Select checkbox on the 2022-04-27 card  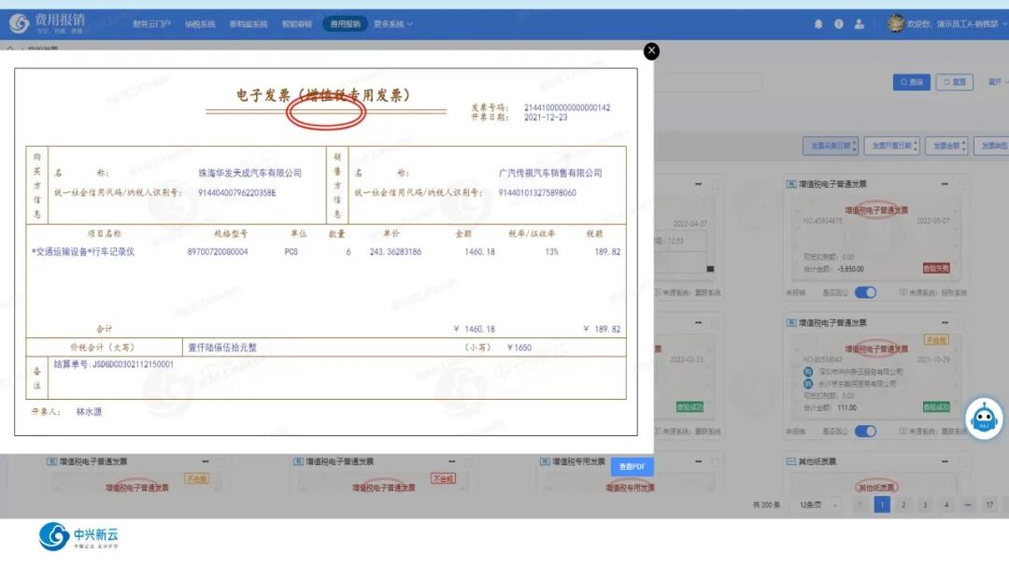716,184
